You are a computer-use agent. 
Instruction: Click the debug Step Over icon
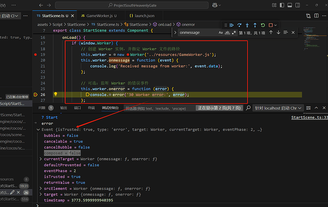[240, 25]
